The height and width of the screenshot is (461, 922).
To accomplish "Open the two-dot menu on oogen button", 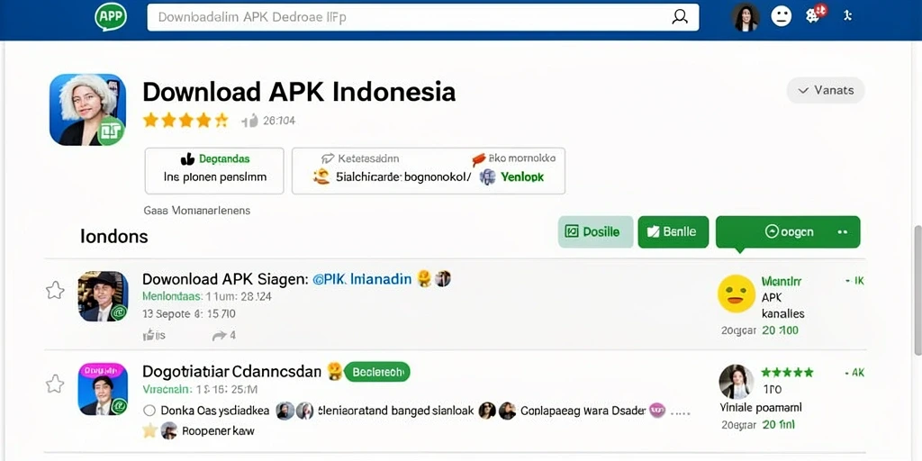I will (x=843, y=232).
